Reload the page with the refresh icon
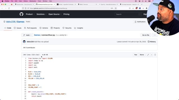179x100 pixels. point(9,8)
